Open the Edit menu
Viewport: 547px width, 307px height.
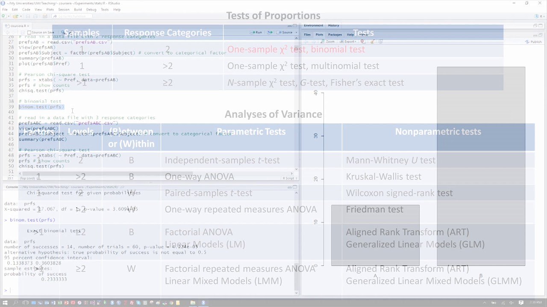[15, 9]
